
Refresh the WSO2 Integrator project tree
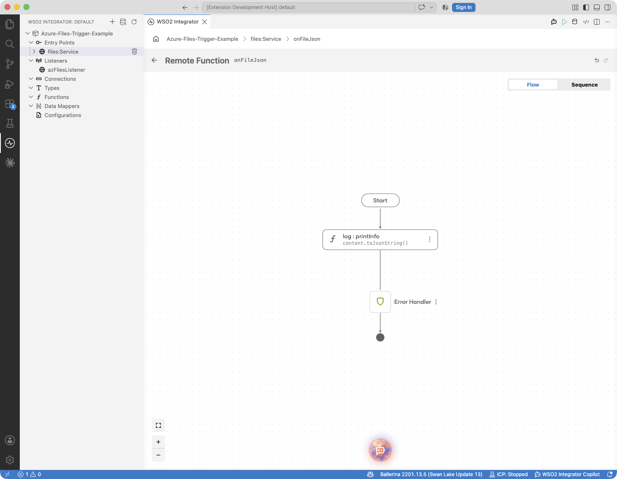pos(134,22)
